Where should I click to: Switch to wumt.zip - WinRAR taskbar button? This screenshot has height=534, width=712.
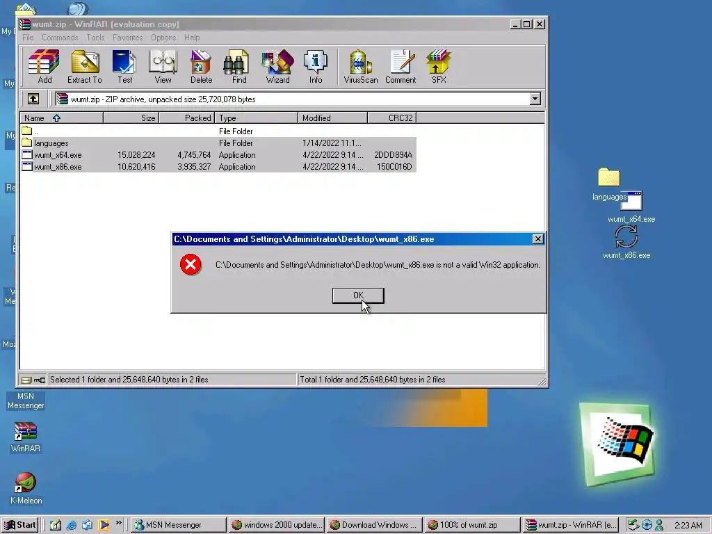pos(570,525)
